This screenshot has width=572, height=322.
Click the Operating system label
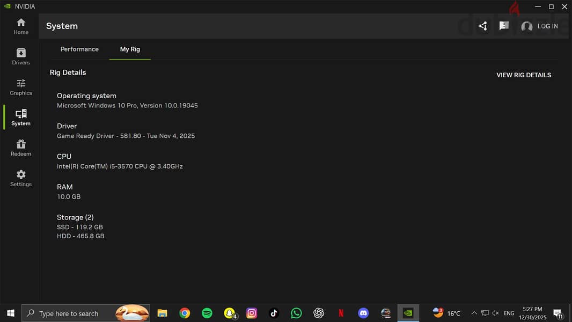pos(86,96)
